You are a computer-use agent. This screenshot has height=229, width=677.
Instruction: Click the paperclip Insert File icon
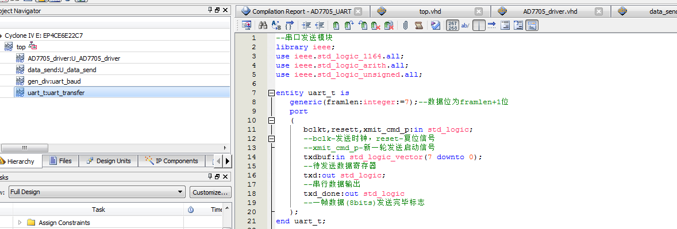coord(405,25)
